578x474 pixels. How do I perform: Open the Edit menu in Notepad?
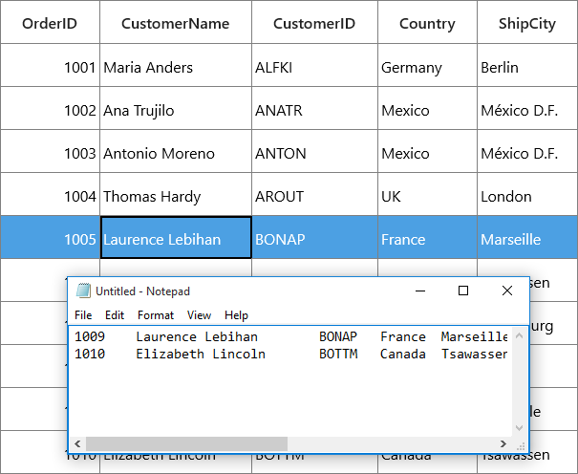pyautogui.click(x=115, y=315)
